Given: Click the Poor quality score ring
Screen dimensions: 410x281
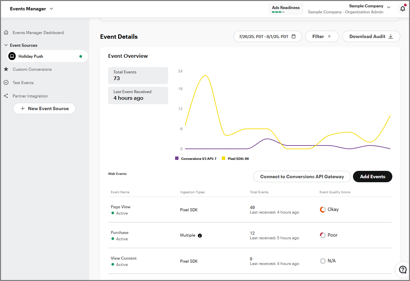Looking at the screenshot, I should point(323,235).
